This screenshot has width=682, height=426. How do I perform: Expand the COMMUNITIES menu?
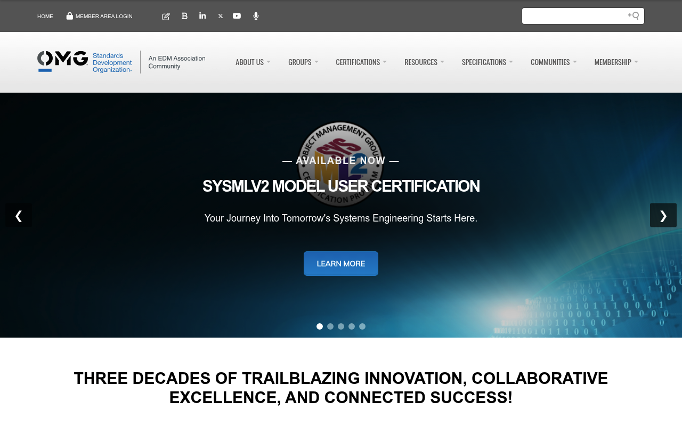554,62
